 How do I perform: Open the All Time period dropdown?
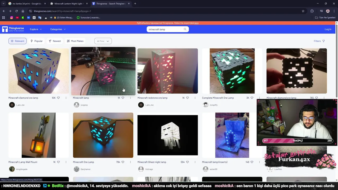[x=103, y=41]
